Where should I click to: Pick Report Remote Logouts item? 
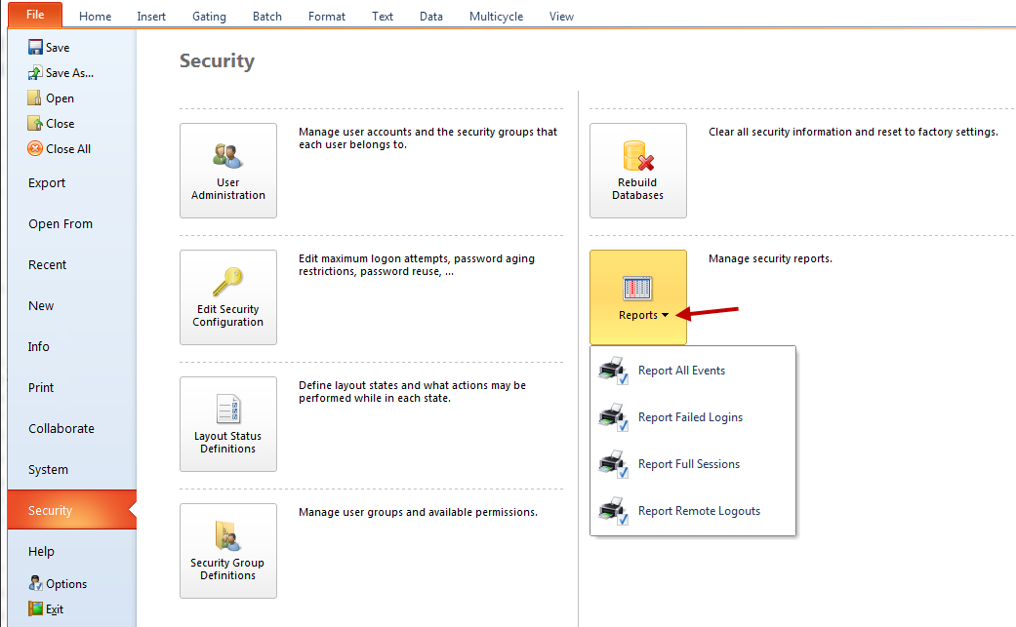point(699,511)
